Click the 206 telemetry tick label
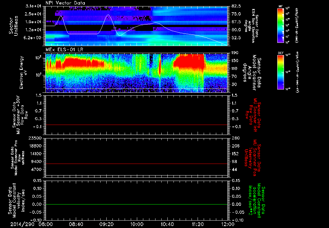 (235, 146)
